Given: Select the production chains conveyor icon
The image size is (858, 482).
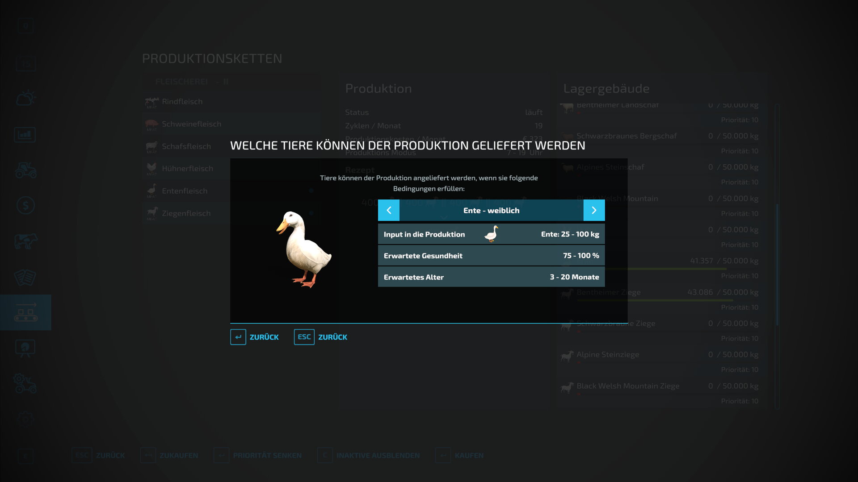Looking at the screenshot, I should coord(25,312).
